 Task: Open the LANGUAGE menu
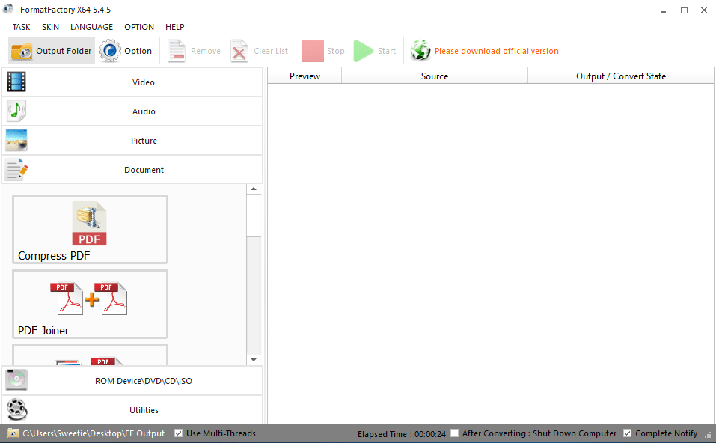pyautogui.click(x=91, y=27)
